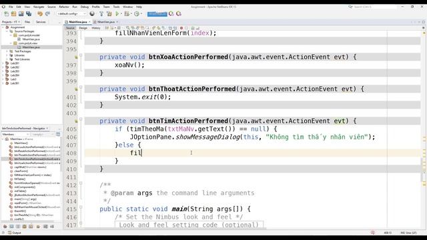Collapse the Assignment project node
Viewport: 427px width, 240px height.
[x=3, y=27]
